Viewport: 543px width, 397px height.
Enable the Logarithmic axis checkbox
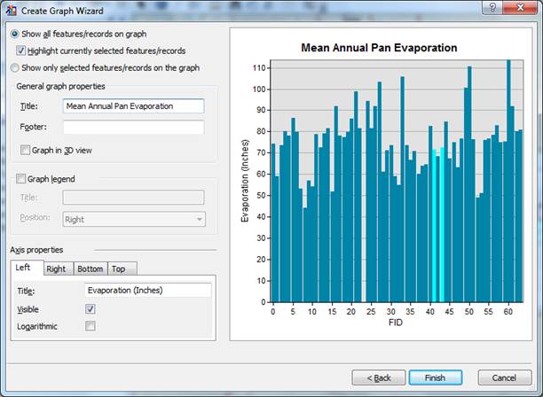90,326
